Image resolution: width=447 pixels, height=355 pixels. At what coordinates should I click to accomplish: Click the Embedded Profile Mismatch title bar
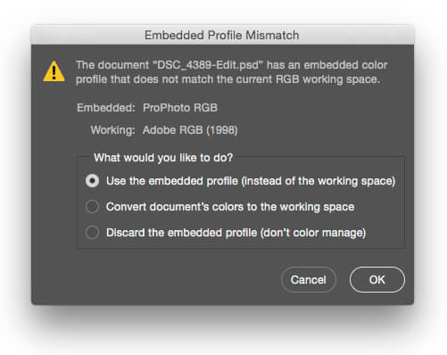[x=222, y=35]
